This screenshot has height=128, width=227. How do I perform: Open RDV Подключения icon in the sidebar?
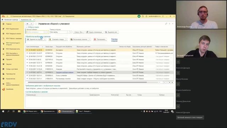pos(4,29)
